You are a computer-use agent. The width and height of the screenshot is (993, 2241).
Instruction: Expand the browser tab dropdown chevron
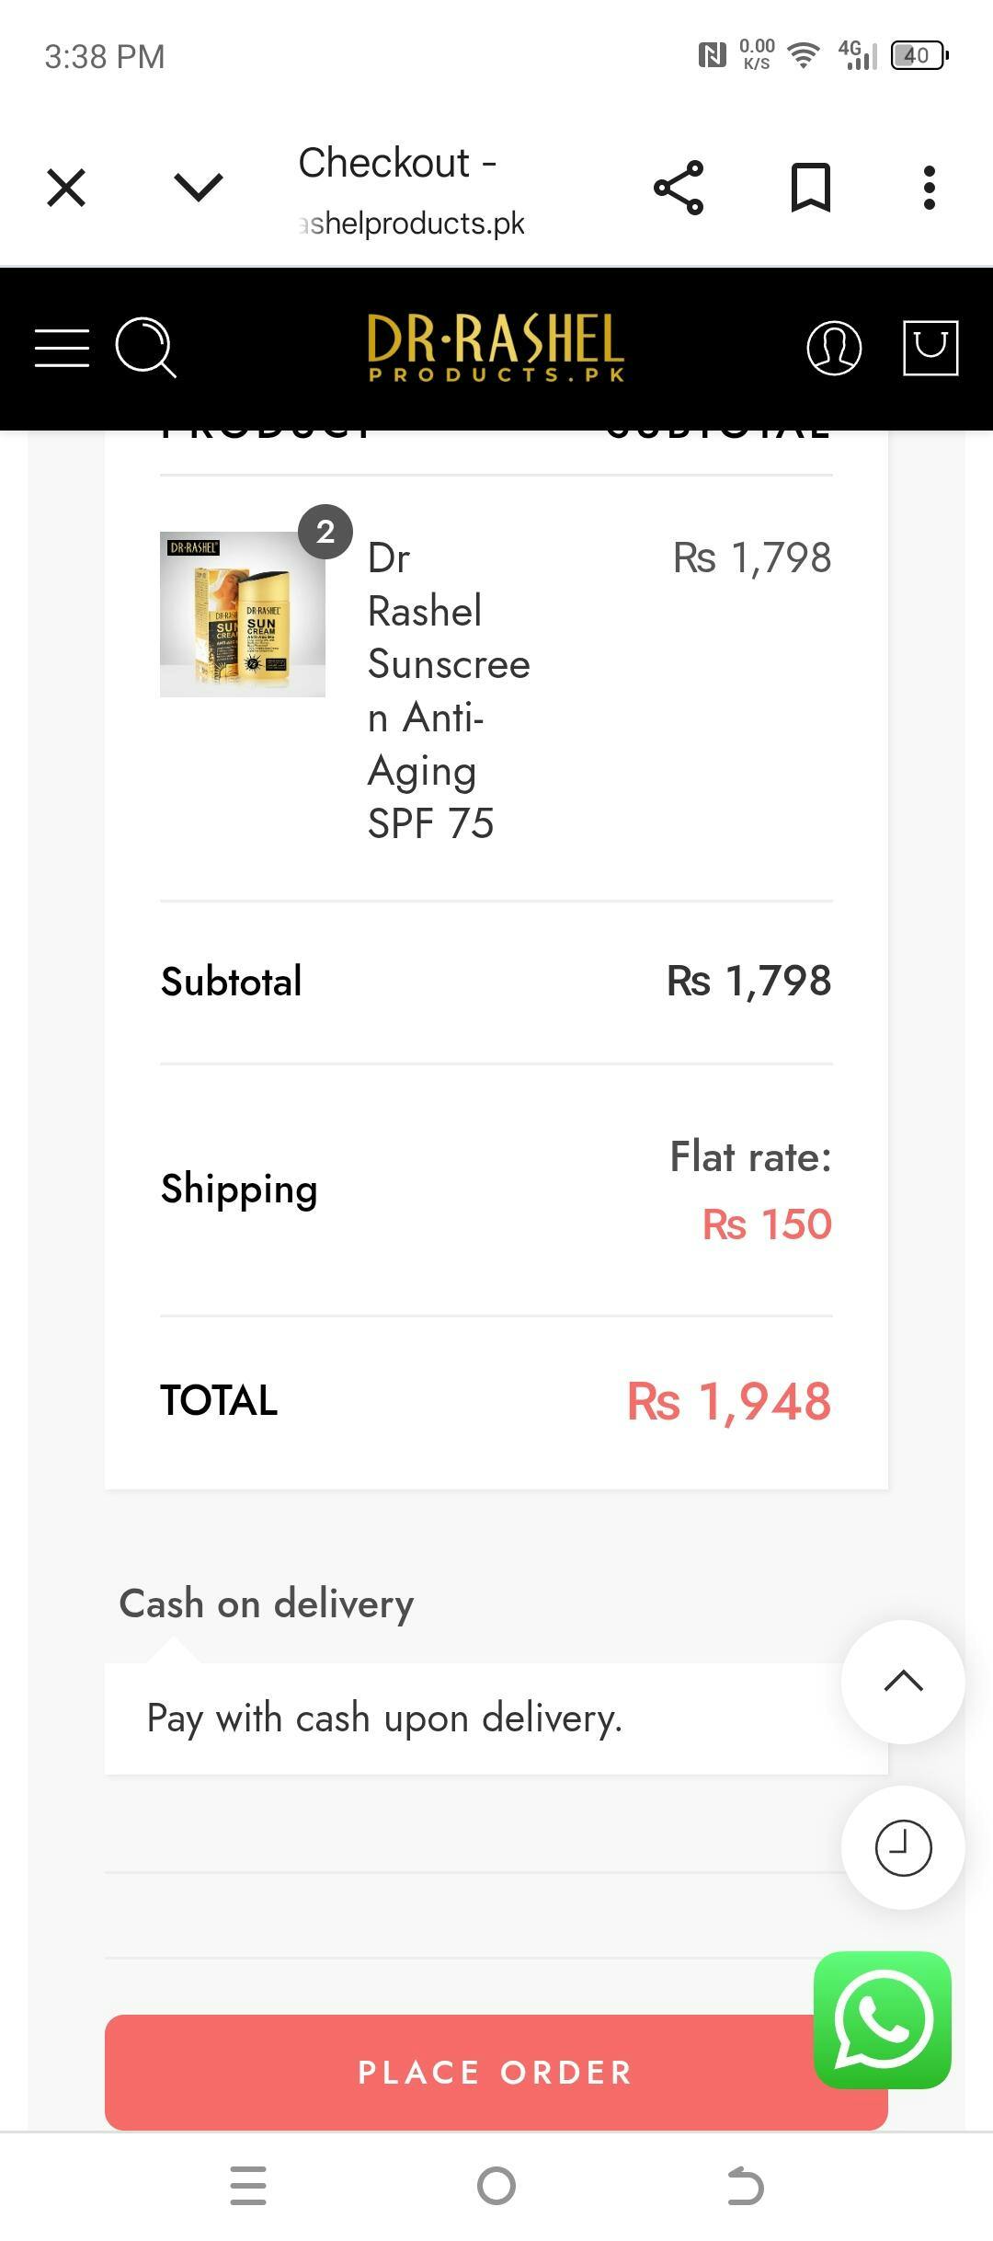point(199,189)
